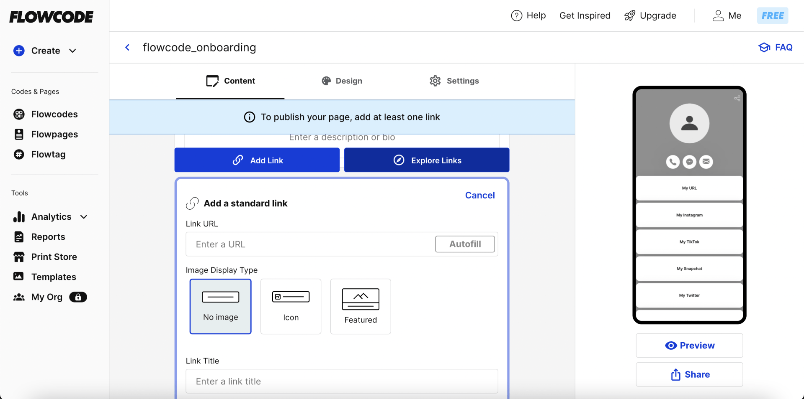Open Flowtag in the sidebar
804x399 pixels.
click(x=48, y=154)
